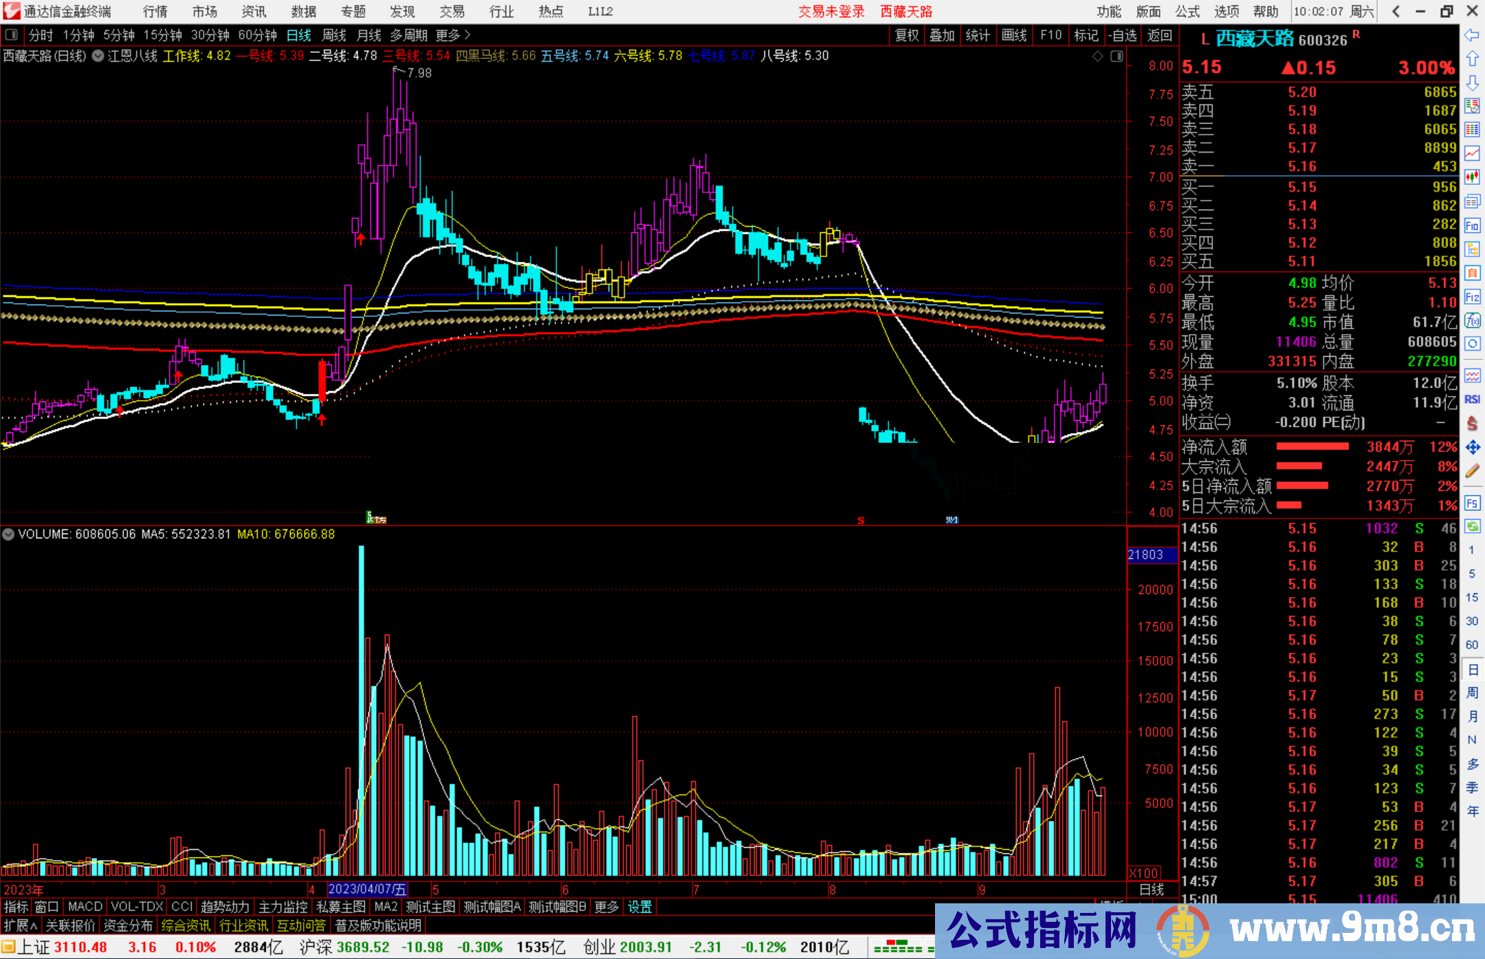Screen dimensions: 1485x959
Task: Select the pencil drawing tool icon
Action: [1472, 471]
